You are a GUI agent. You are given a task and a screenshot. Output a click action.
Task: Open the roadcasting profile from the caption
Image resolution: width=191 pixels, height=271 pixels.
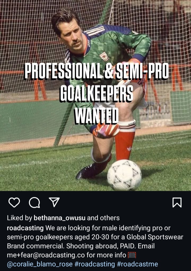[25, 228]
